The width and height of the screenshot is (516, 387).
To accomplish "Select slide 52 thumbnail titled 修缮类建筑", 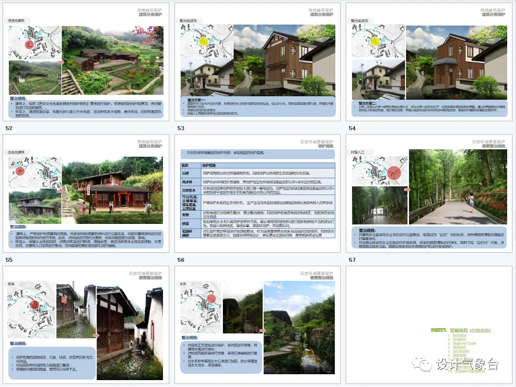I will pos(86,62).
